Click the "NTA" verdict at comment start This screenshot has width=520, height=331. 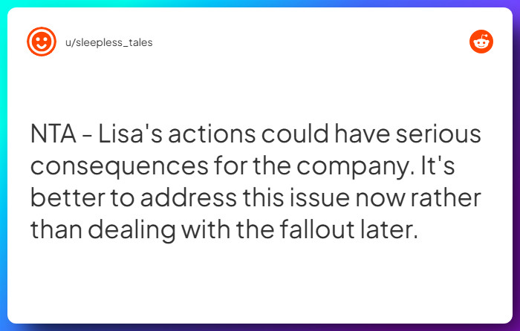(55, 135)
